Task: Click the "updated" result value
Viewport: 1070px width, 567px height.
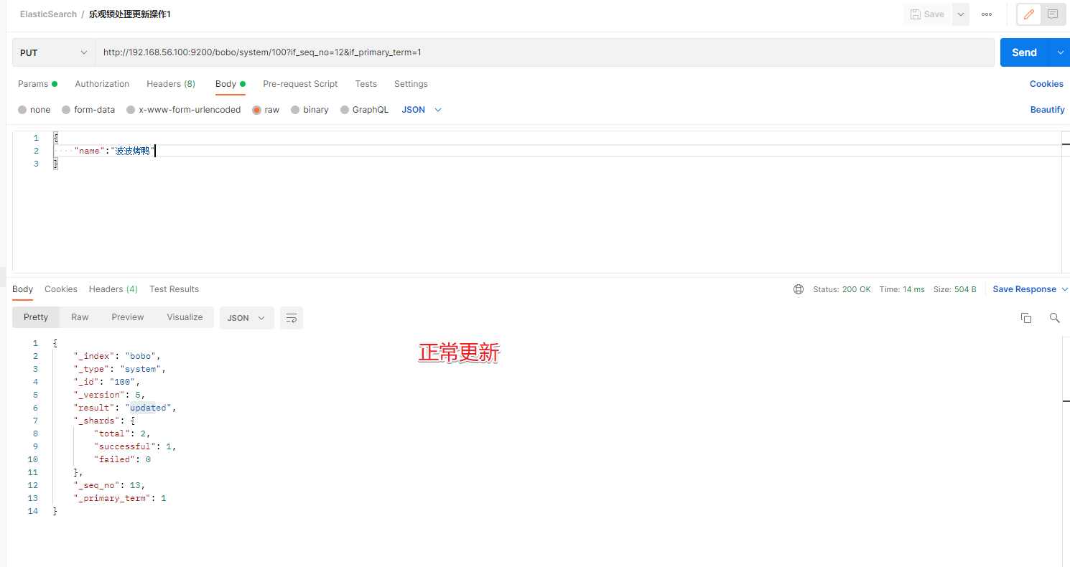Action: pos(148,408)
